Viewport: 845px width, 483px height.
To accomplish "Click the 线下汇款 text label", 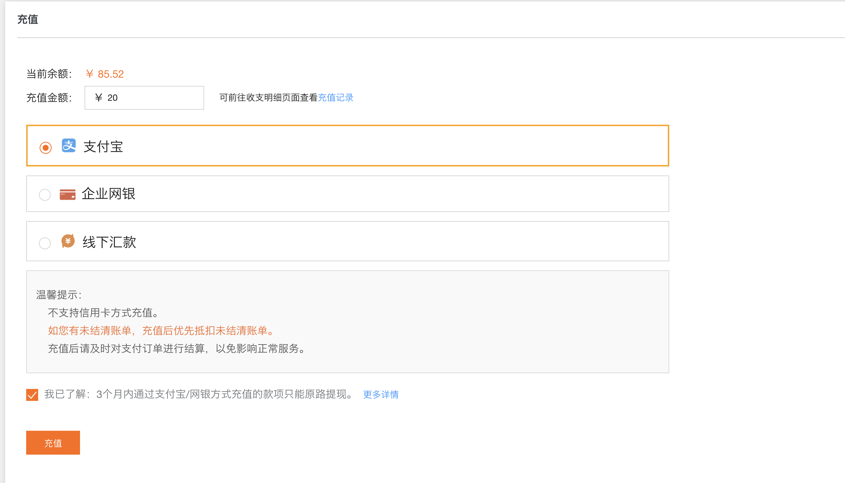I will coord(109,242).
